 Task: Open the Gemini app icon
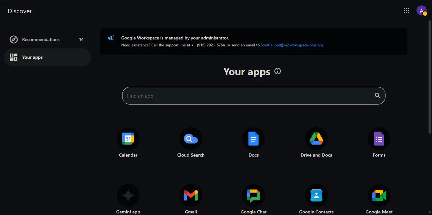tap(128, 196)
